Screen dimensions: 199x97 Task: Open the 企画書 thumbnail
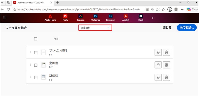pyautogui.click(x=43, y=65)
